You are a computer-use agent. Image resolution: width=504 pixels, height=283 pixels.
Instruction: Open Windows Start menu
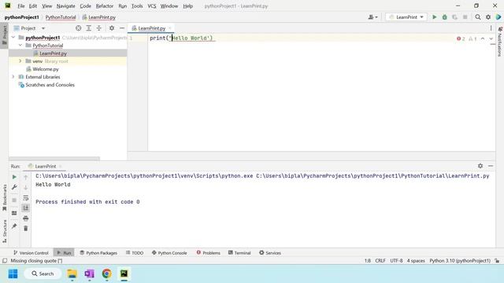13,274
